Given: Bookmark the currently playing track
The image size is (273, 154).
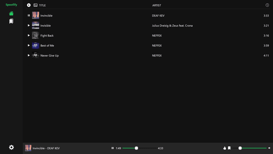Looking at the screenshot, I should click(x=229, y=148).
